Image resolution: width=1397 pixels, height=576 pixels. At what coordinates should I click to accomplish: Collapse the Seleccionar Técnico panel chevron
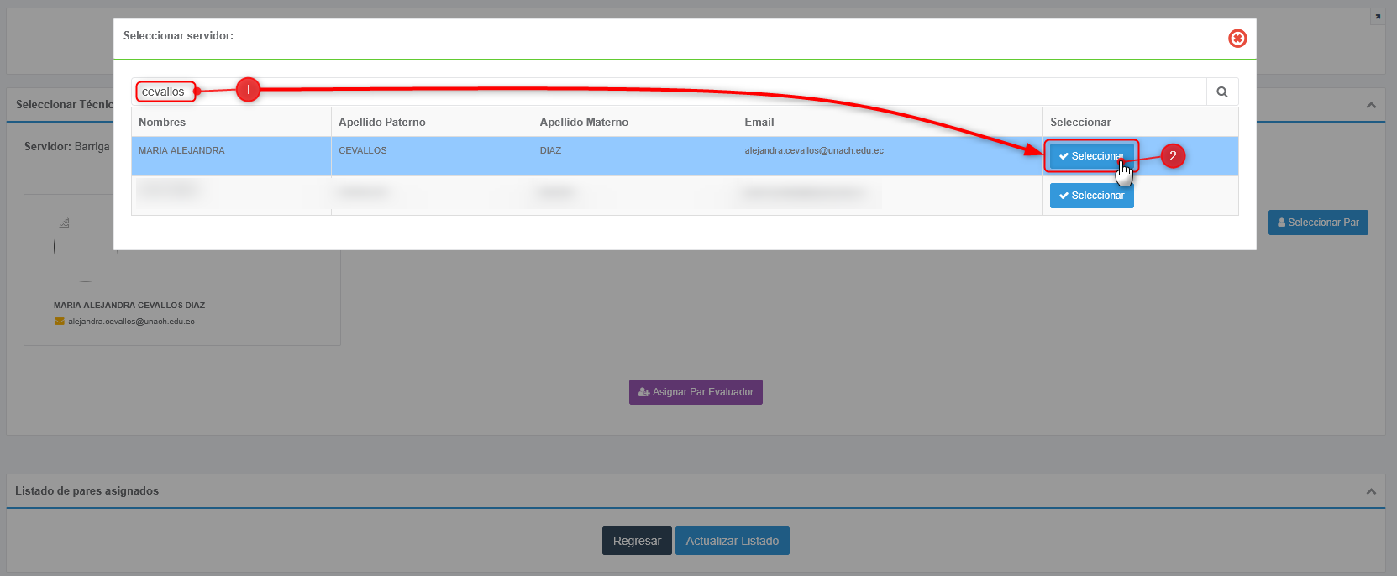click(1370, 105)
